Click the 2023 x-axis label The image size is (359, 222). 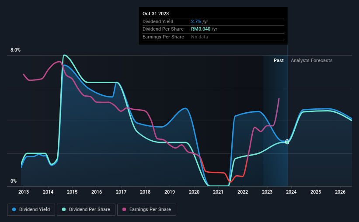pos(267,192)
